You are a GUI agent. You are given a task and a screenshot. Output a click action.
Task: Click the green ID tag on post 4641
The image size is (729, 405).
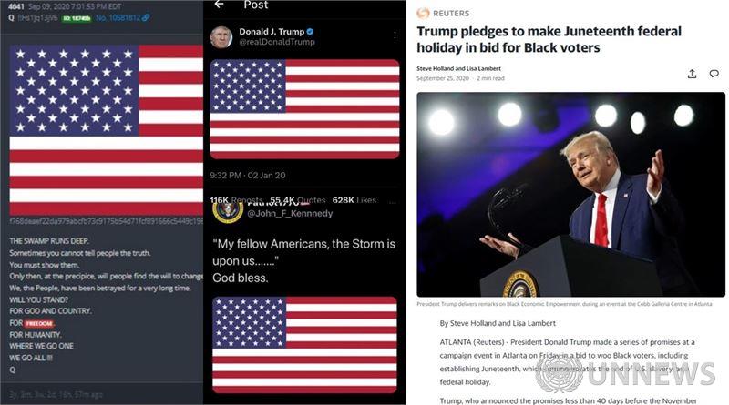[x=77, y=18]
